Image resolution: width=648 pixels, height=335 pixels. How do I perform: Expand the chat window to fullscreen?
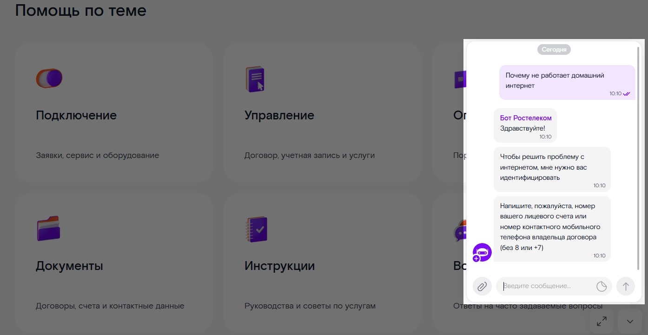(602, 321)
